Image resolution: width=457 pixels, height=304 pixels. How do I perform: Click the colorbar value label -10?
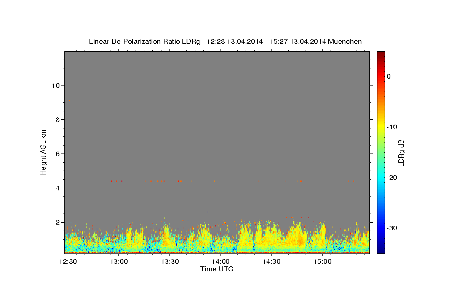point(392,127)
